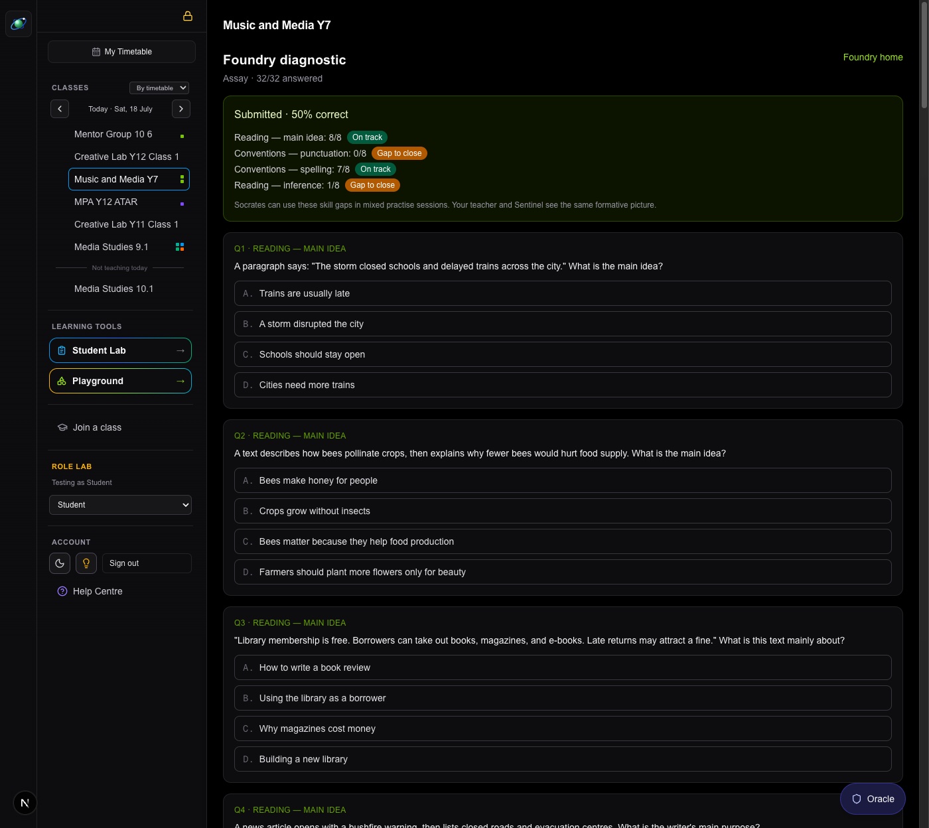
Task: Click the lightbulb hints icon
Action: [x=86, y=563]
